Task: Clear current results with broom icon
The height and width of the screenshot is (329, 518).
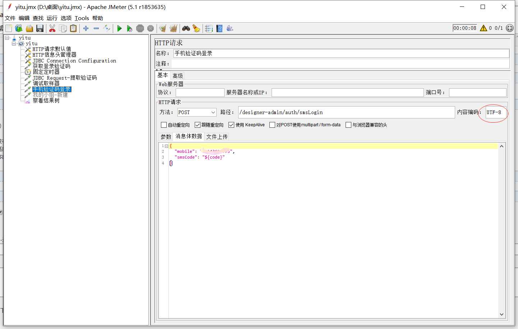Action: [163, 28]
